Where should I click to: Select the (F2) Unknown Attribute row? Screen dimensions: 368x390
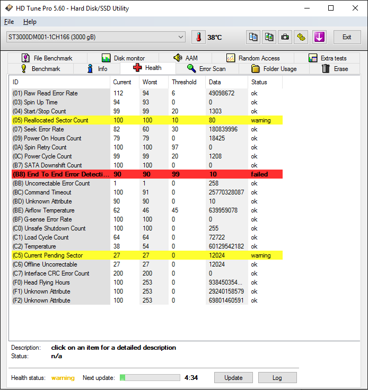point(147,300)
